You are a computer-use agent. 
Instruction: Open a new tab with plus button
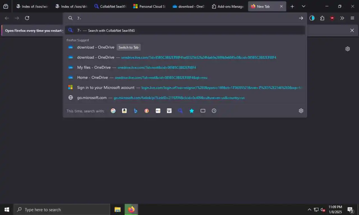coord(292,6)
